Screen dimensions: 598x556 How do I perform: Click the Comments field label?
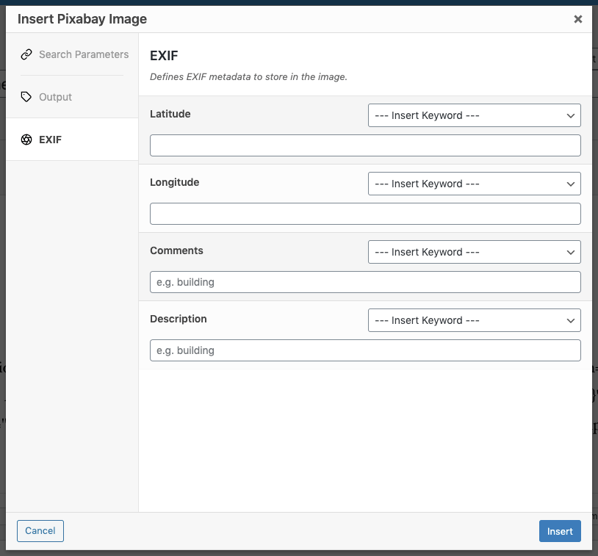[176, 250]
